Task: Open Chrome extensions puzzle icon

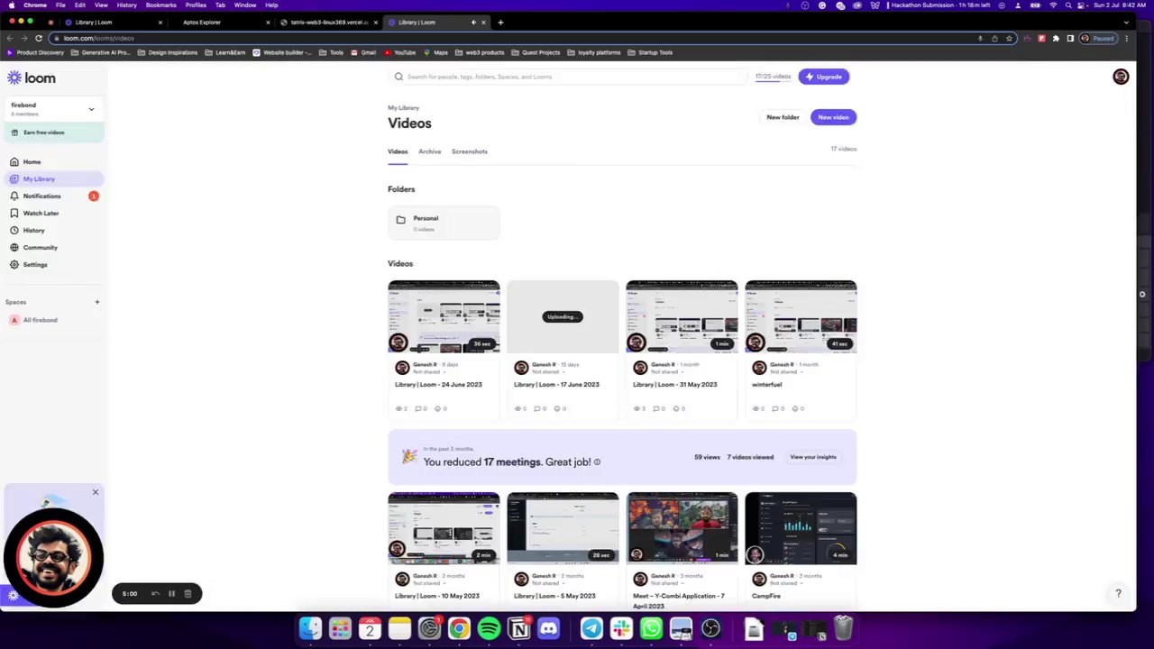Action: pos(1056,38)
